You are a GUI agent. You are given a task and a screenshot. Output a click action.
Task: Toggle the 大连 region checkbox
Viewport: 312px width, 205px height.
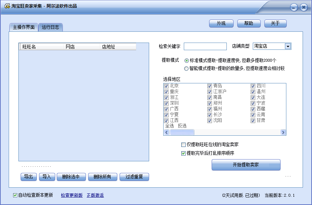(253, 98)
